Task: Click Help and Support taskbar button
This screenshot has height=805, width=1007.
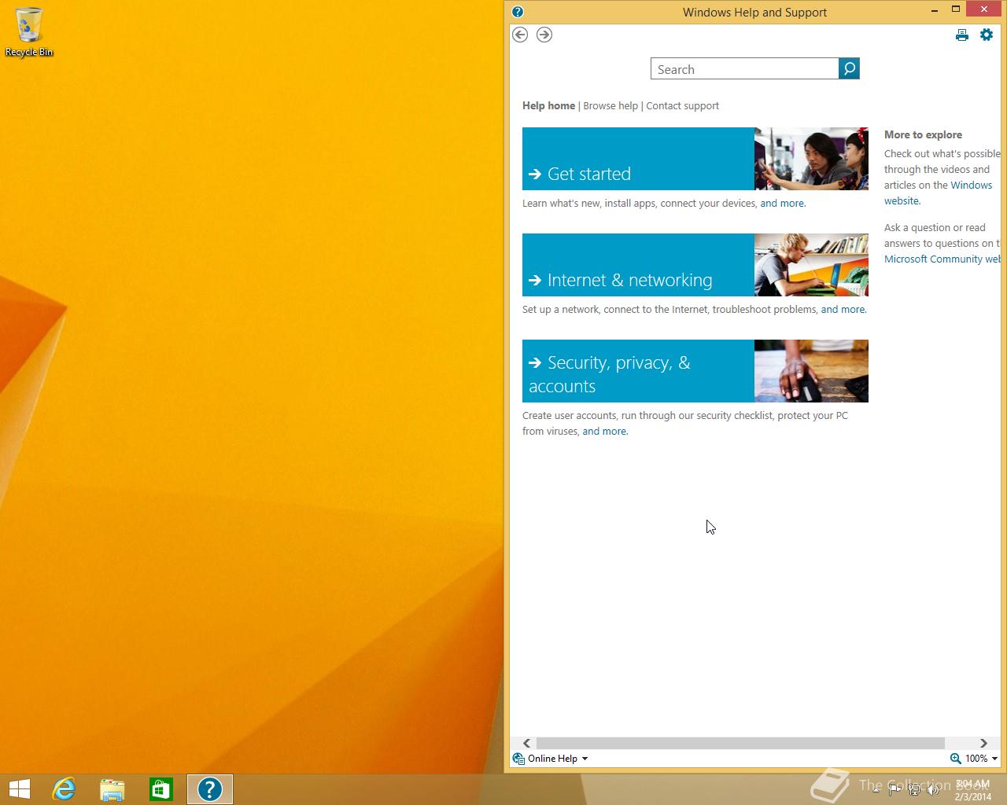Action: 210,789
